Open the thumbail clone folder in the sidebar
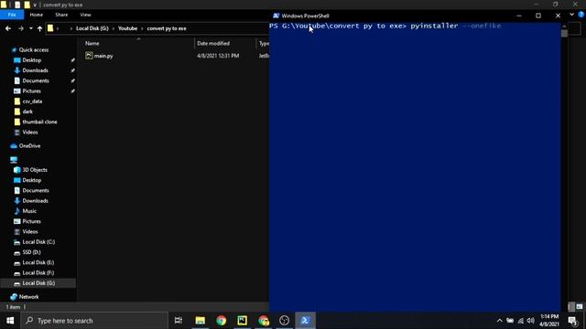Viewport: 586px width, 329px height. (39, 122)
